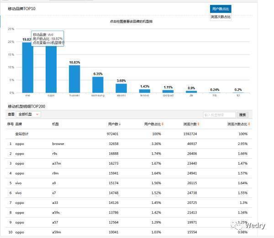Viewport: 274px width, 238px height.
Task: Click the xiaomi bar showing 3.68%
Action: (x=121, y=88)
